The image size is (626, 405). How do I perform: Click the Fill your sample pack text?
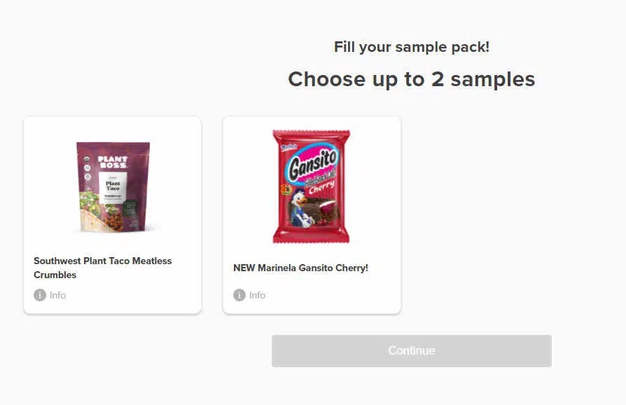pyautogui.click(x=411, y=47)
